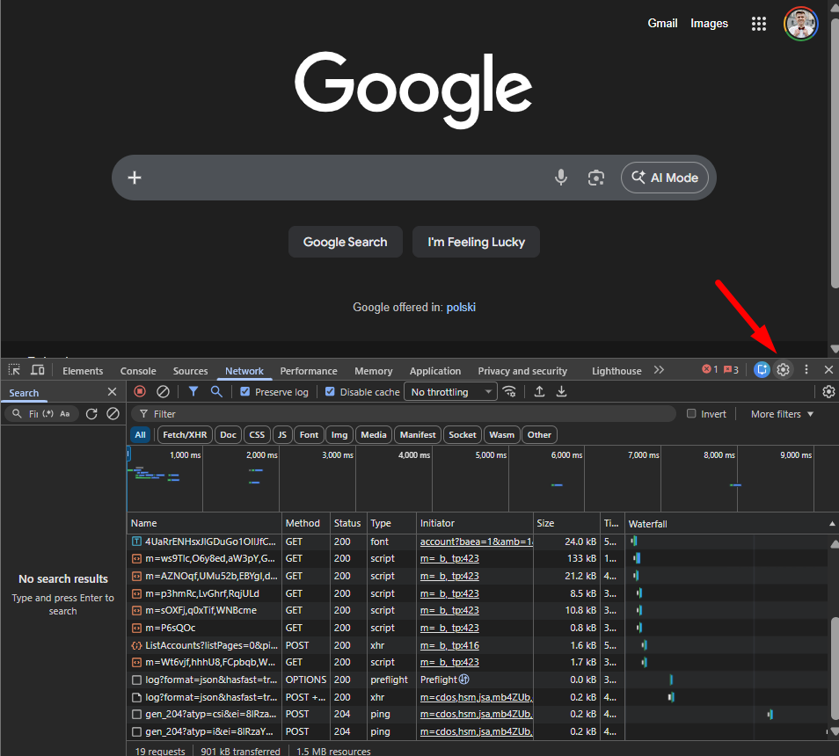Expand the More filters dropdown
This screenshot has width=839, height=756.
pyautogui.click(x=782, y=414)
